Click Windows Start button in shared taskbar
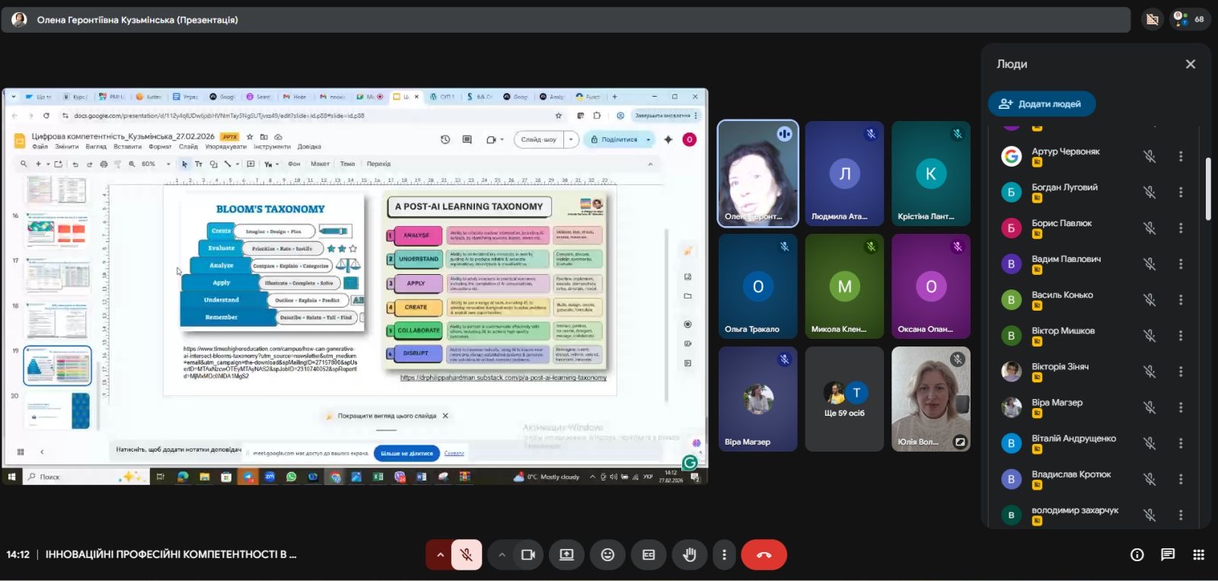 (x=11, y=477)
